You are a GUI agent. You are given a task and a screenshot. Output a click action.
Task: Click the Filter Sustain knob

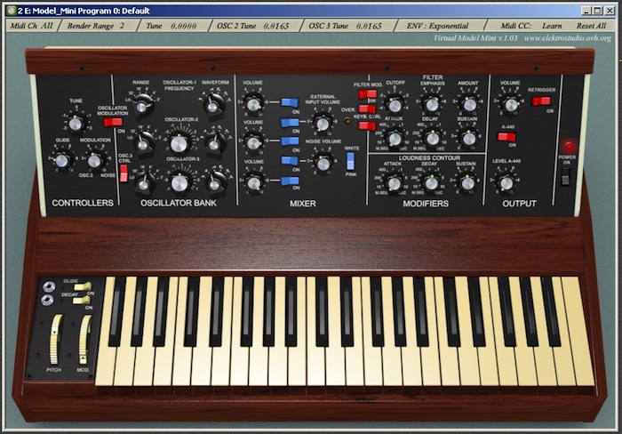469,139
